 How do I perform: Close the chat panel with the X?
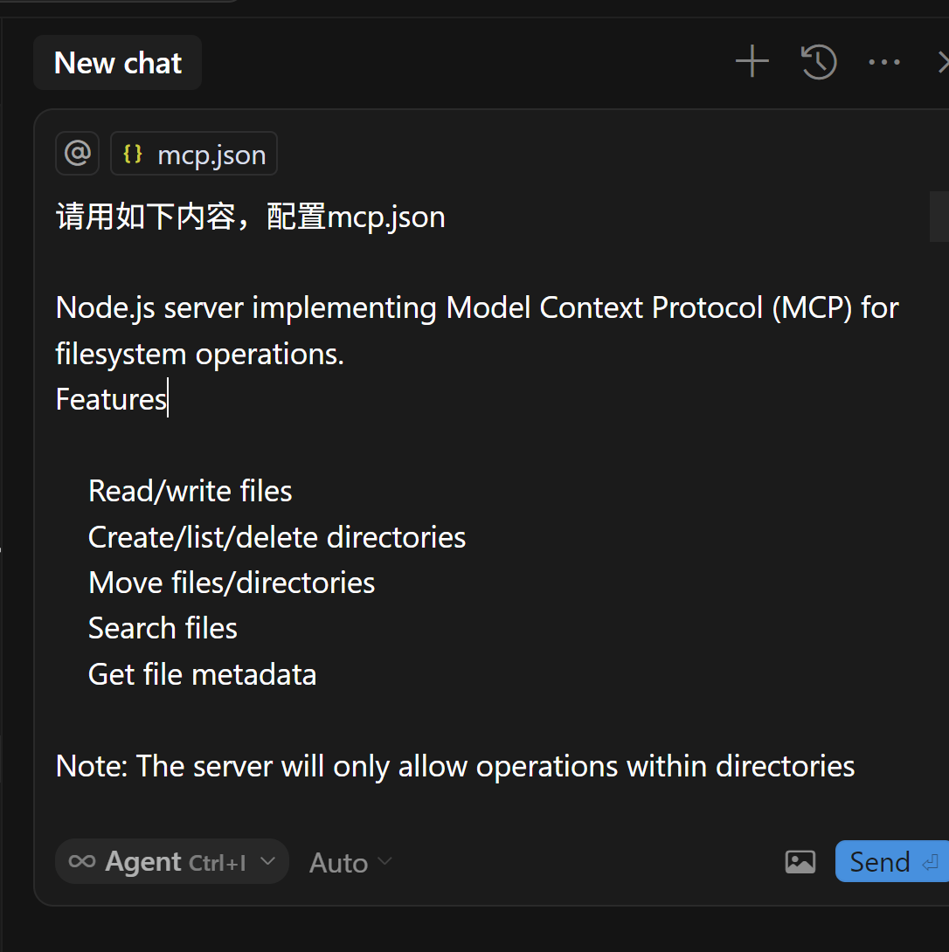coord(942,61)
